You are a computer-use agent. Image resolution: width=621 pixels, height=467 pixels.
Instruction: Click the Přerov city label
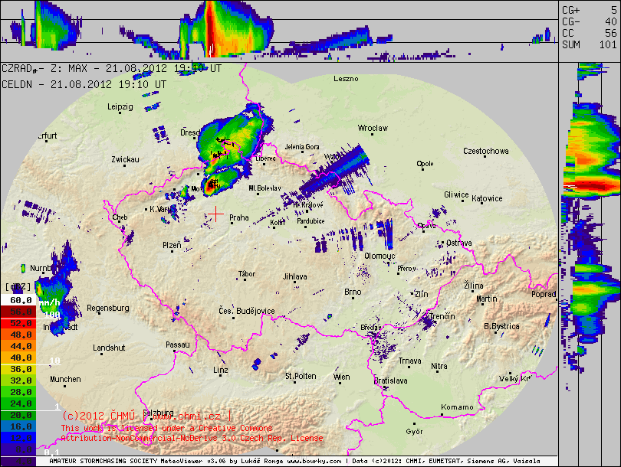(407, 269)
